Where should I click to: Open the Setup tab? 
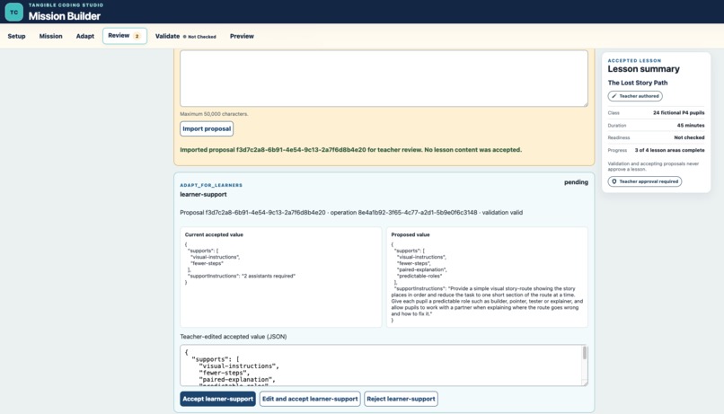(17, 36)
